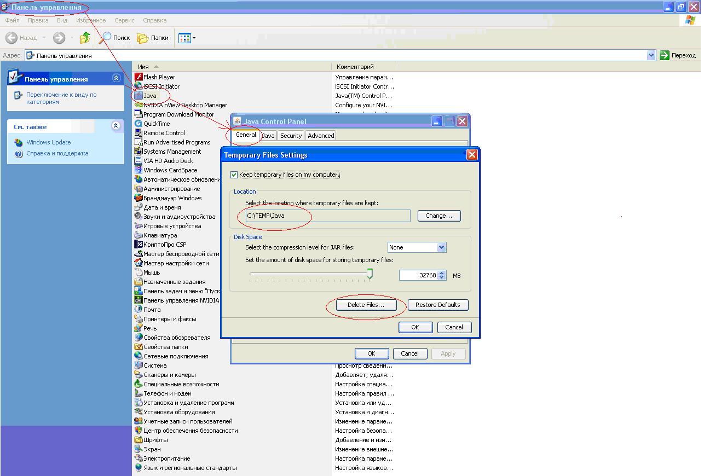Click OK in Java Control Panel window

click(x=371, y=353)
